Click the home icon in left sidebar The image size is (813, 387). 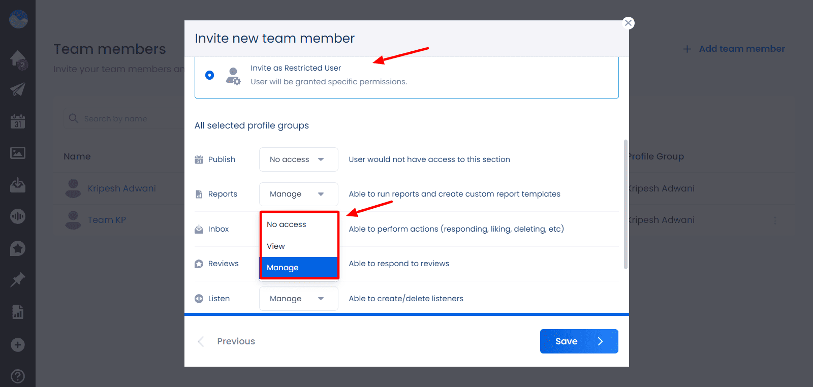[18, 59]
